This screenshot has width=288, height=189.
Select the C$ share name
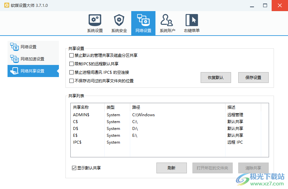pyautogui.click(x=75, y=122)
